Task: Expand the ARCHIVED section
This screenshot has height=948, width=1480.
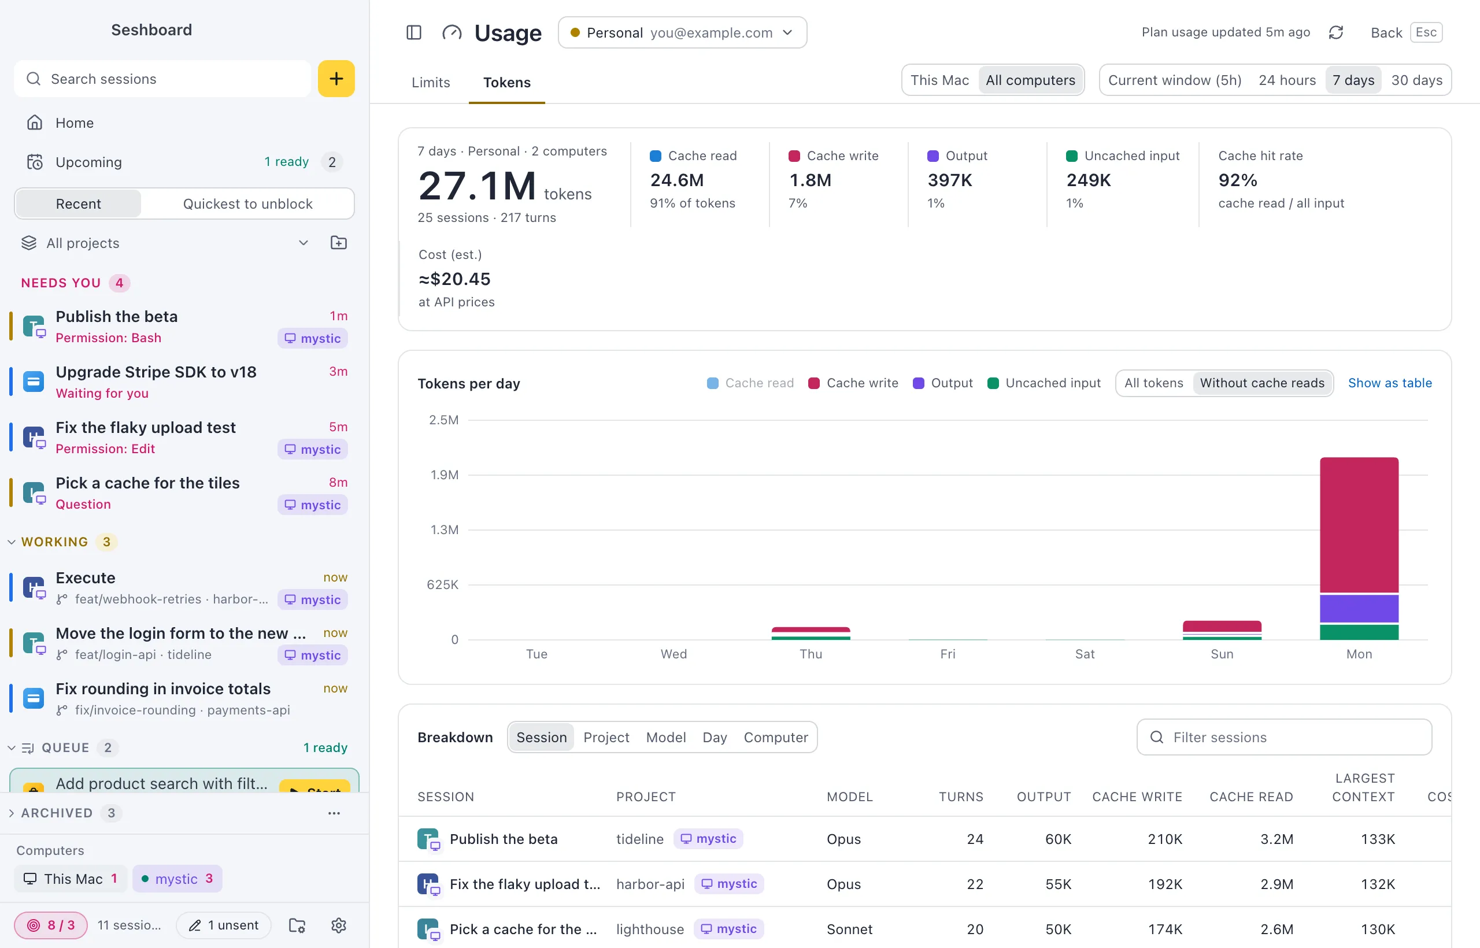Action: 12,813
